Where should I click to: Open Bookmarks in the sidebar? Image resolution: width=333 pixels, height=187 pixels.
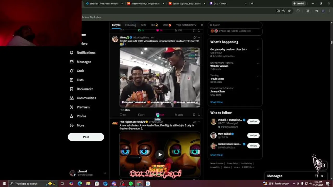(x=81, y=89)
